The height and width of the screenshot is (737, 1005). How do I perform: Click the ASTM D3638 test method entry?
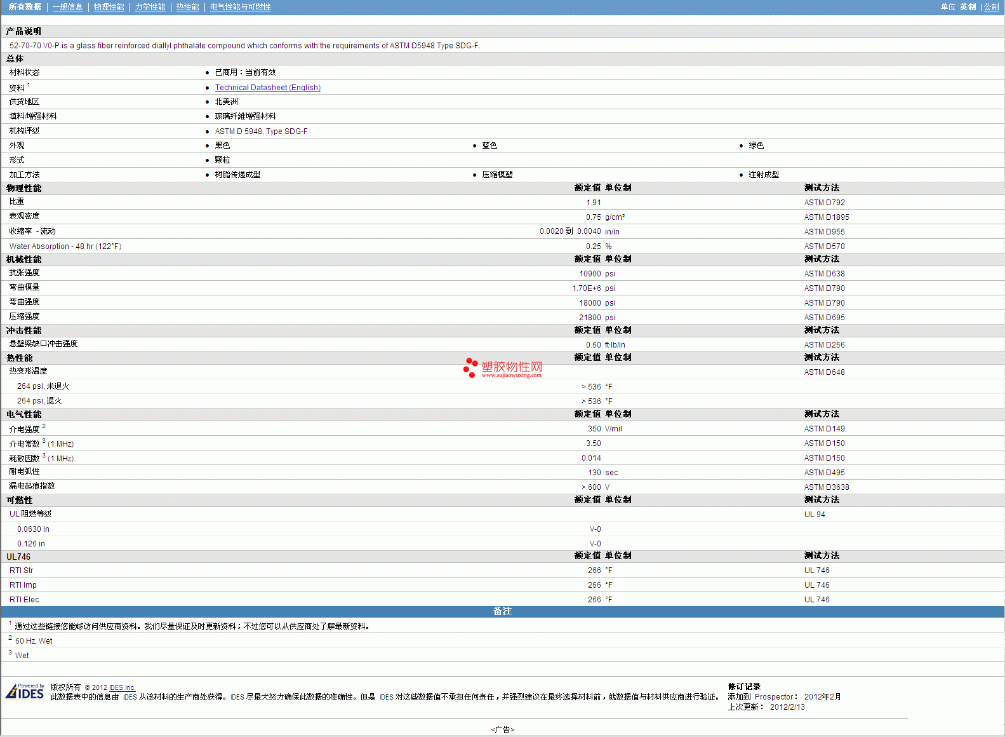[826, 487]
